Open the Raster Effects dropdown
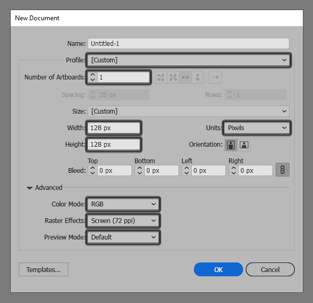Image resolution: width=313 pixels, height=303 pixels. pyautogui.click(x=123, y=221)
